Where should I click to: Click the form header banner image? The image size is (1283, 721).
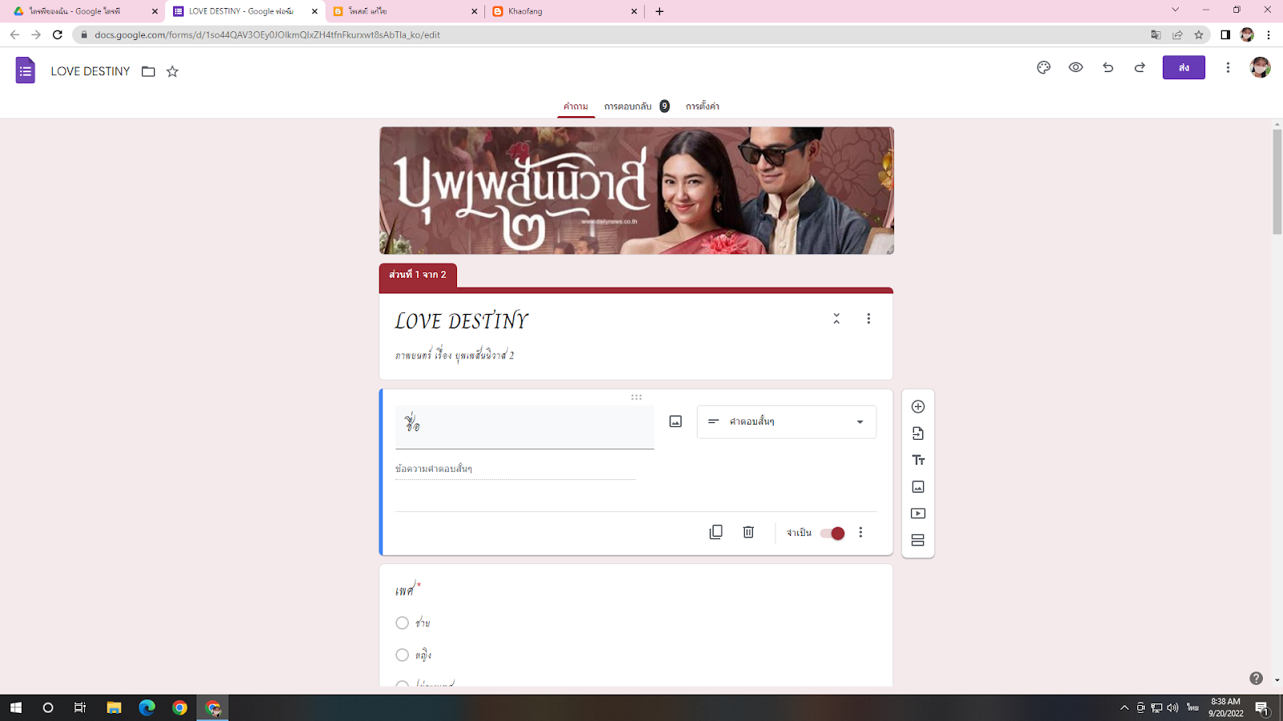coord(637,191)
